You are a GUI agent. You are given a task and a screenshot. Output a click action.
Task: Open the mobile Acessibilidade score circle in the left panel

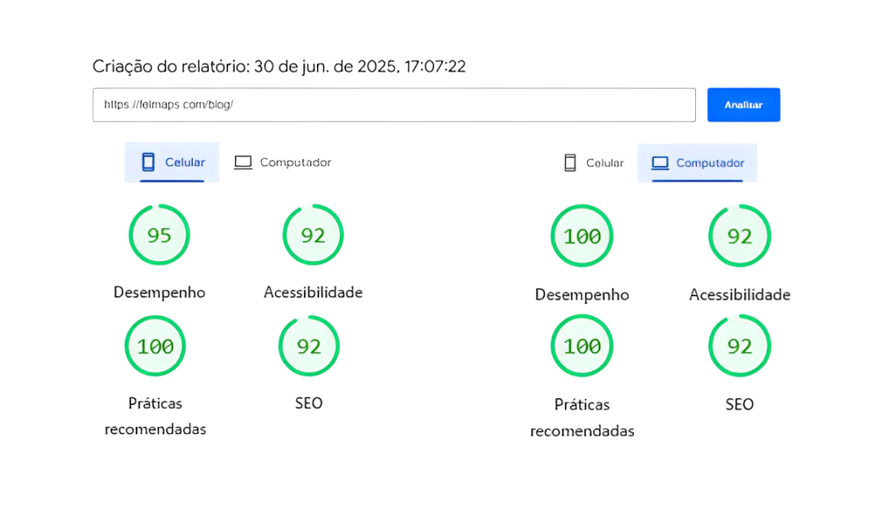coord(313,235)
